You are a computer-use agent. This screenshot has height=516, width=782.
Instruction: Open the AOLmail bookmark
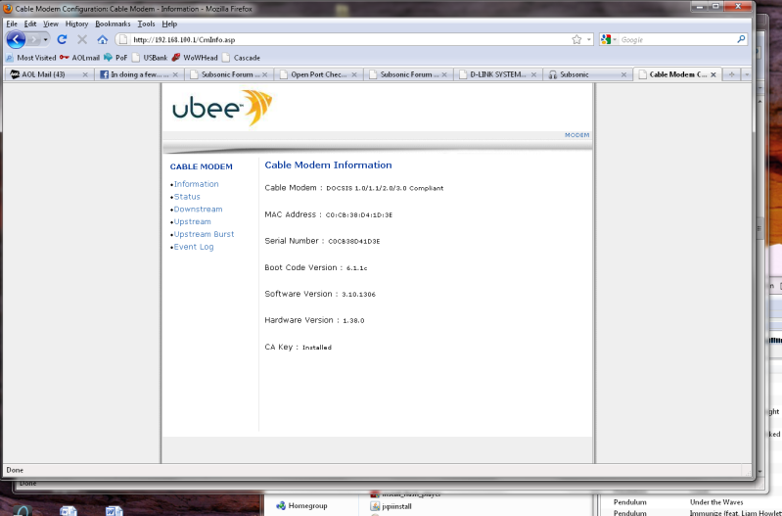coord(79,58)
